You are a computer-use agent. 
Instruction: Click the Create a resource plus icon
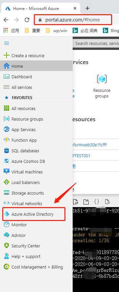(7, 55)
